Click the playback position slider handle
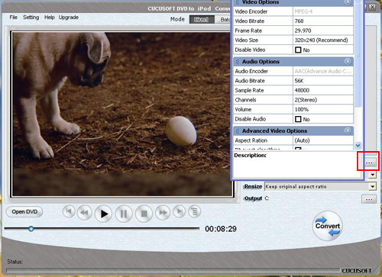Image resolution: width=382 pixels, height=277 pixels. pyautogui.click(x=31, y=229)
